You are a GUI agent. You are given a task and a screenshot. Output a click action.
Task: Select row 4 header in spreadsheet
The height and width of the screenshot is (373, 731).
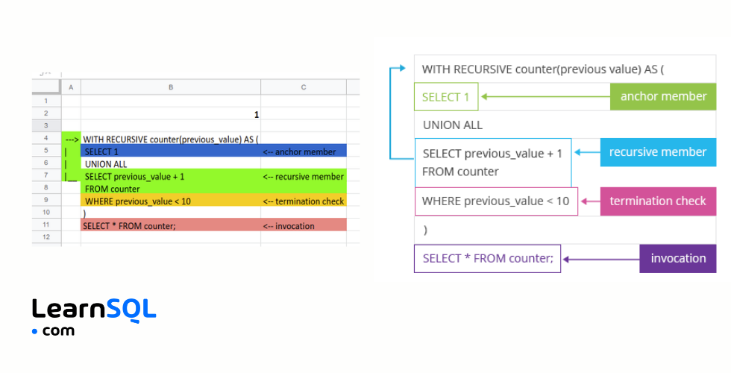(46, 138)
